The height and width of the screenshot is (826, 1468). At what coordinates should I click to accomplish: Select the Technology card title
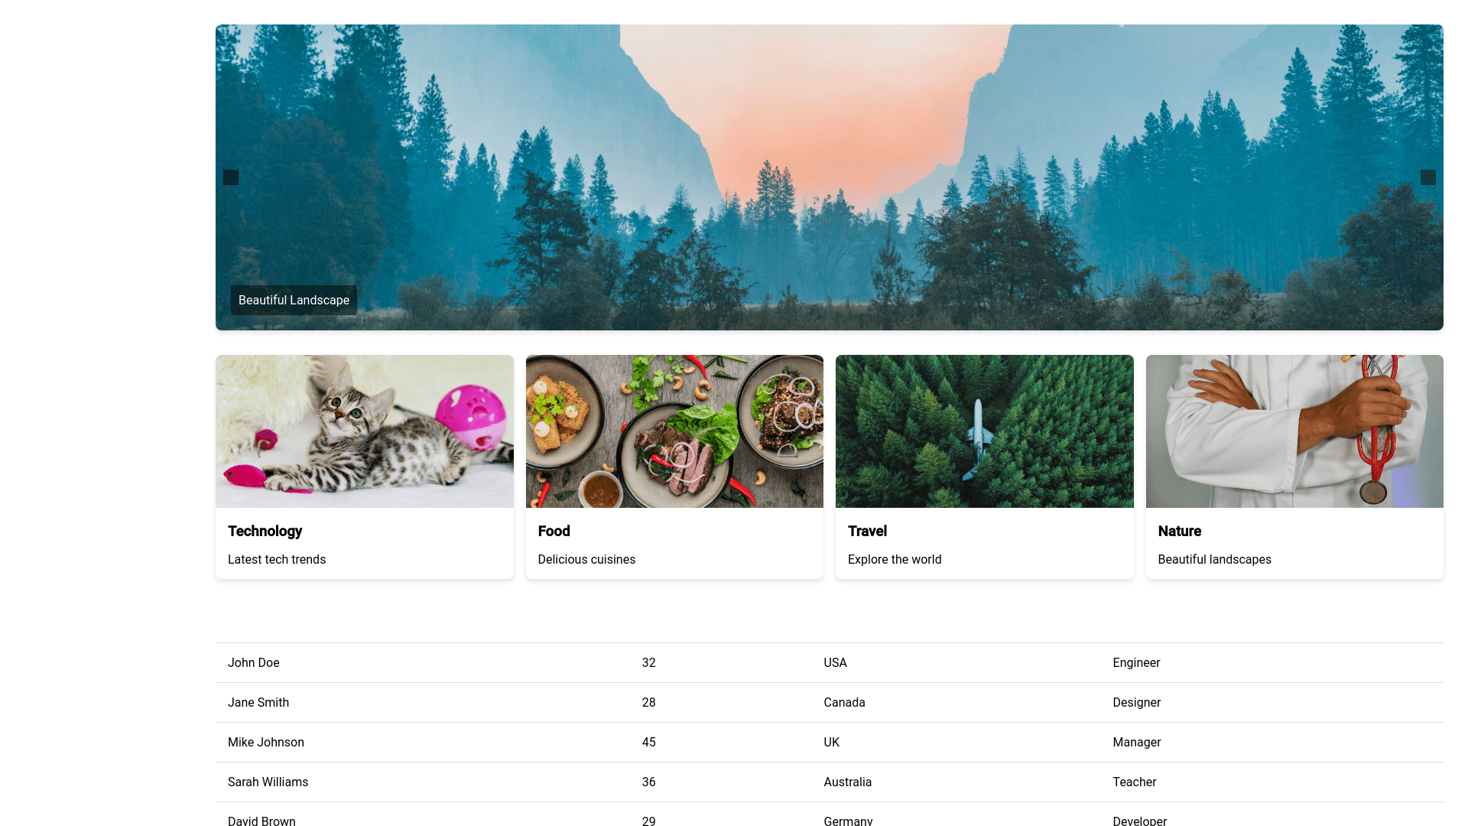265,531
